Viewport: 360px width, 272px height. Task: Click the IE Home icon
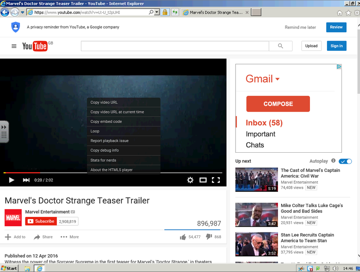point(340,13)
